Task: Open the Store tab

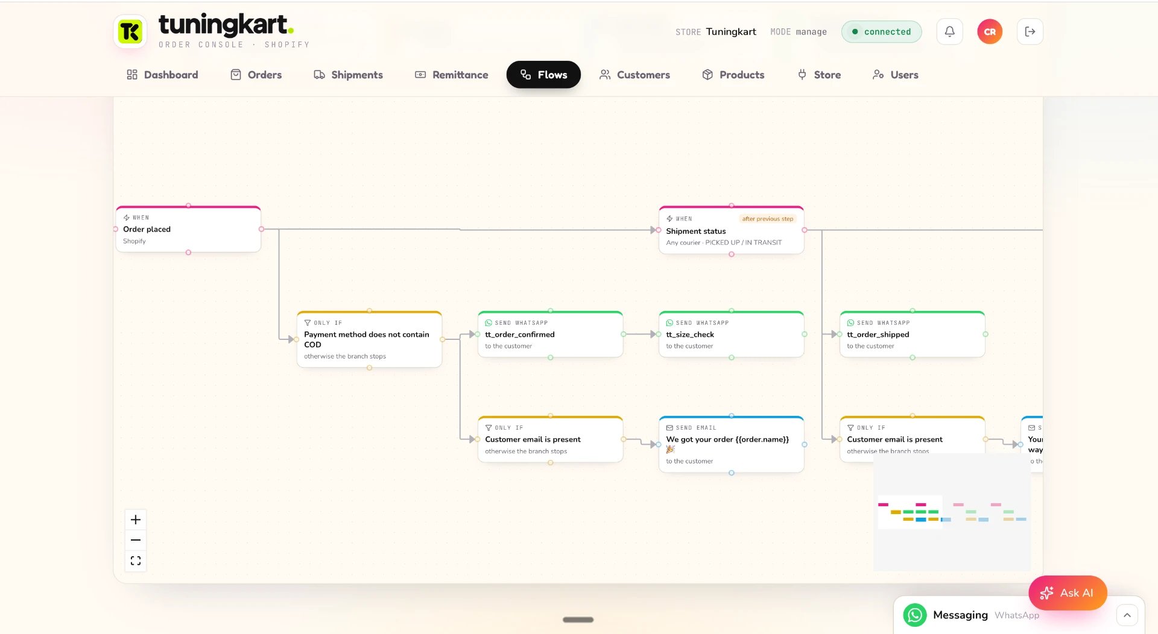Action: tap(819, 75)
